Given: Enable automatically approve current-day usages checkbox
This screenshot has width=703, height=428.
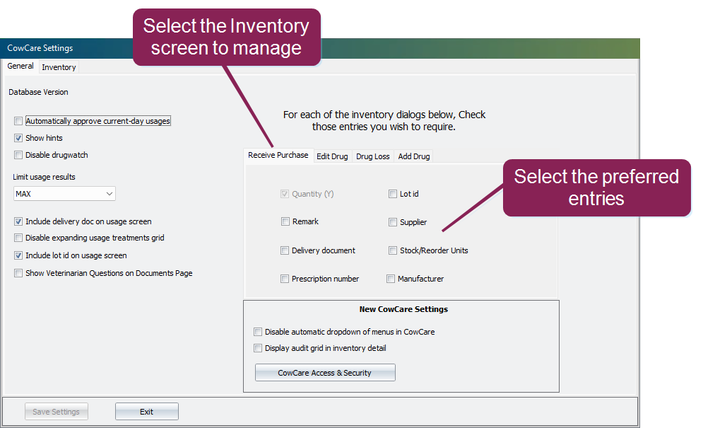Looking at the screenshot, I should [18, 121].
